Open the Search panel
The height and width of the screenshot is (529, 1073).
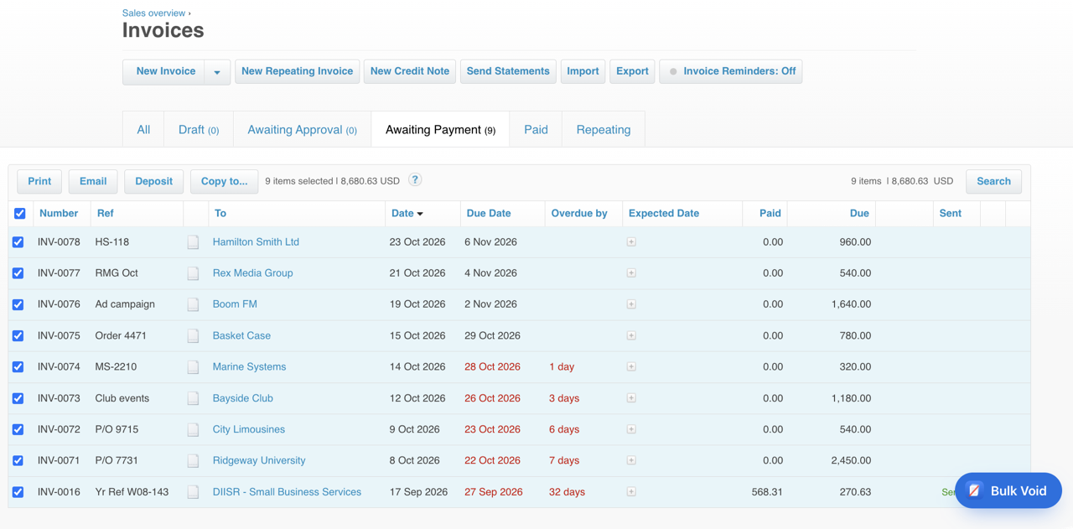click(x=993, y=181)
